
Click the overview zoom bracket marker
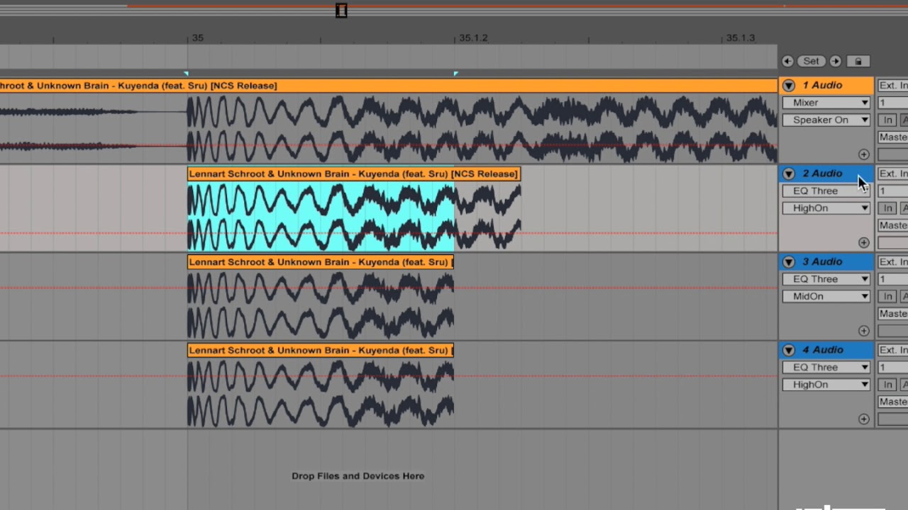(341, 10)
